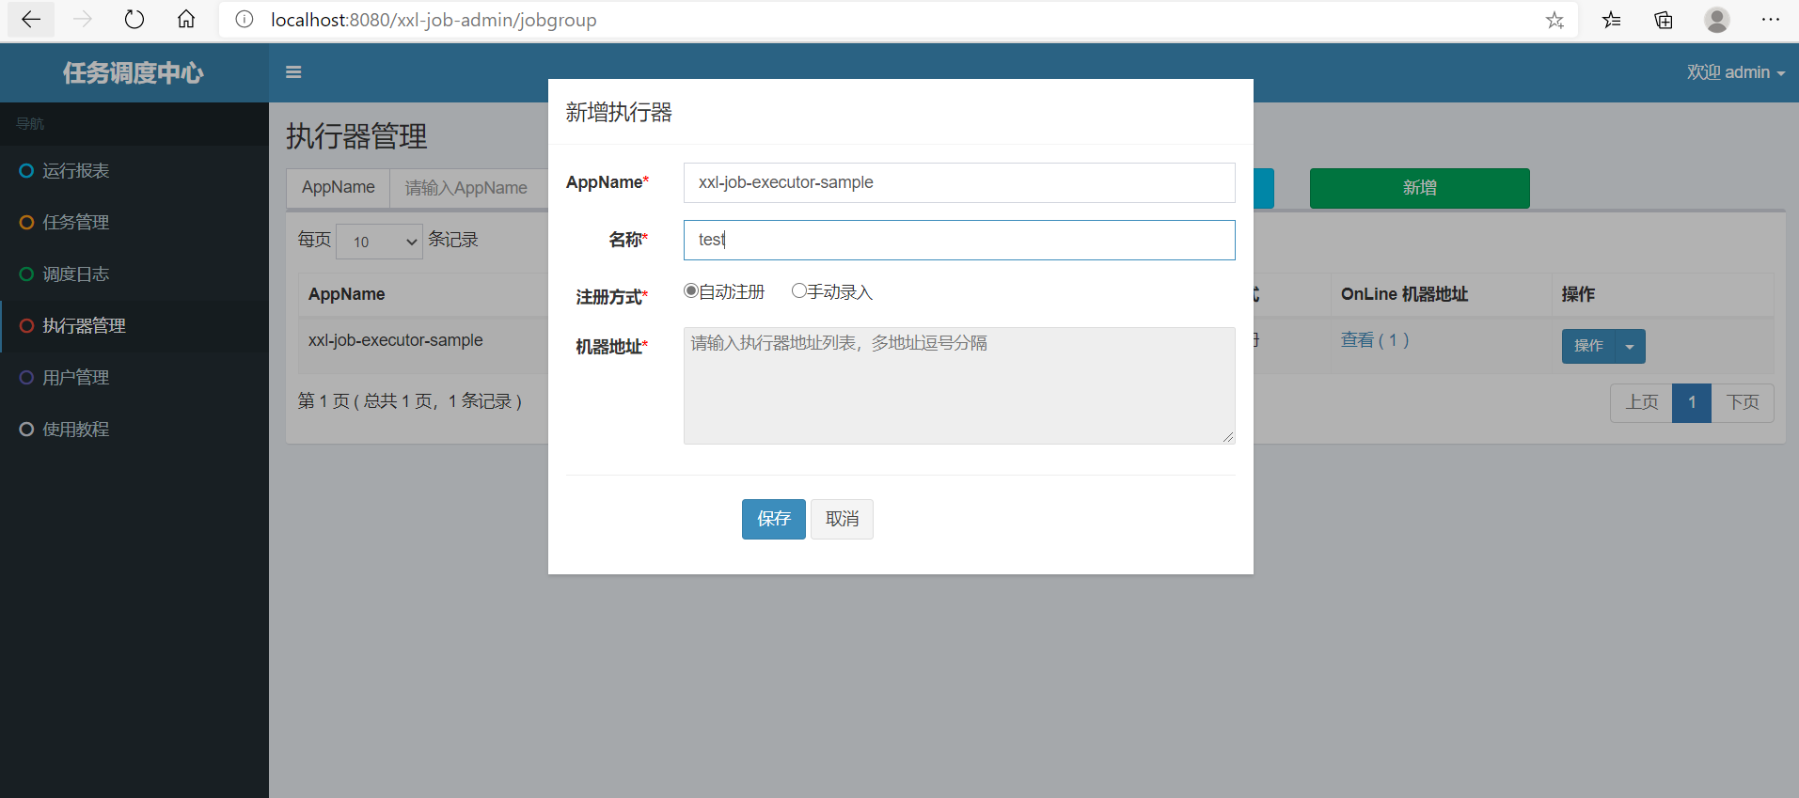
Task: Open the favorites list icon
Action: [1612, 20]
